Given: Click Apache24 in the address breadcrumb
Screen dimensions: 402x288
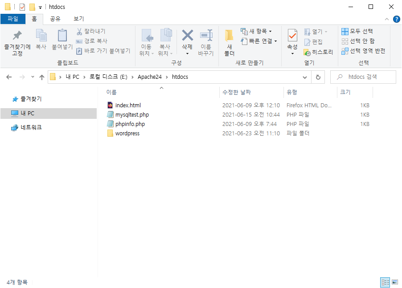Looking at the screenshot, I should pyautogui.click(x=150, y=77).
